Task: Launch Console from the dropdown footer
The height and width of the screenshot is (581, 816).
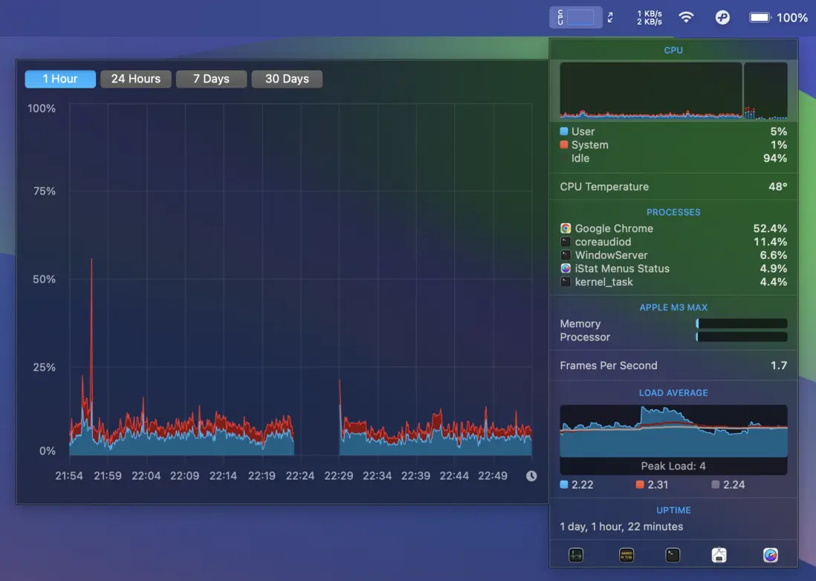Action: point(626,555)
